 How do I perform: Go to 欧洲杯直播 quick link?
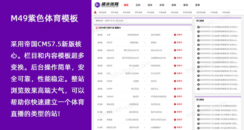(201, 12)
